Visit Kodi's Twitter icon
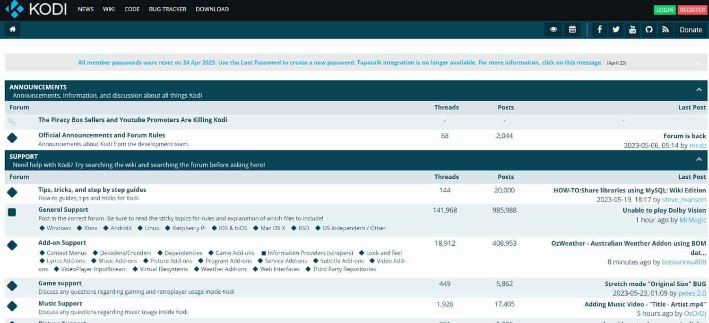 616,29
